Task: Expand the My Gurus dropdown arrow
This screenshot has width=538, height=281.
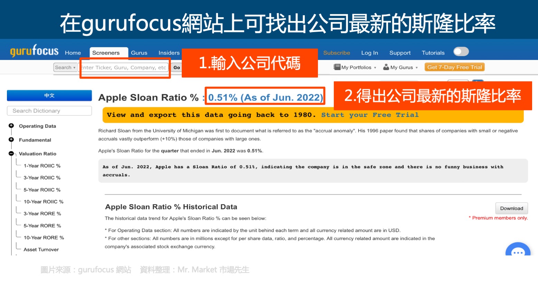Action: click(x=417, y=68)
